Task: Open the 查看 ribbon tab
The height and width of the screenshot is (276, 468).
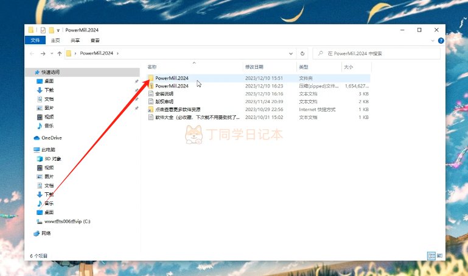Action: (x=95, y=41)
